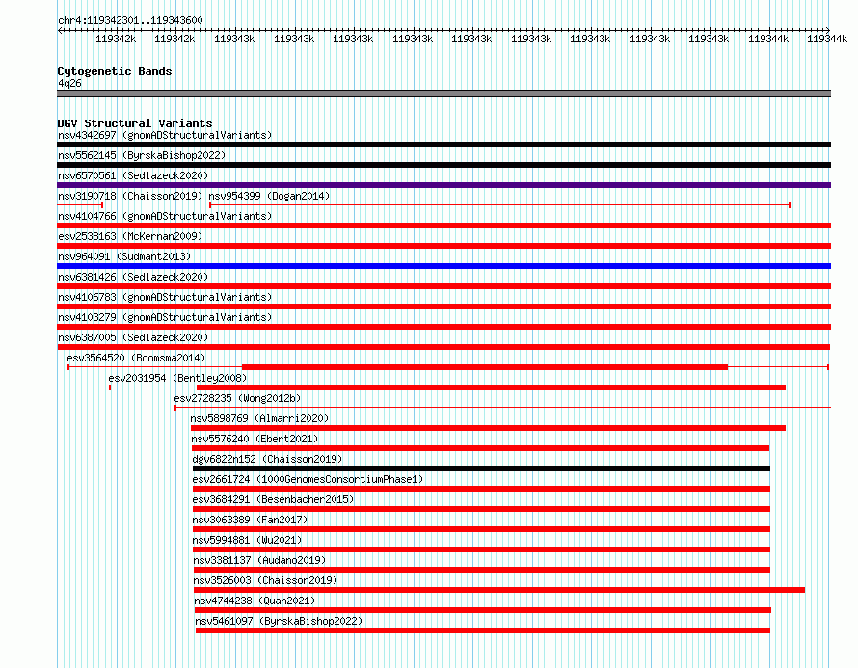The image size is (858, 668).
Task: Click the red bar under nsv4744238
Action: [x=483, y=610]
